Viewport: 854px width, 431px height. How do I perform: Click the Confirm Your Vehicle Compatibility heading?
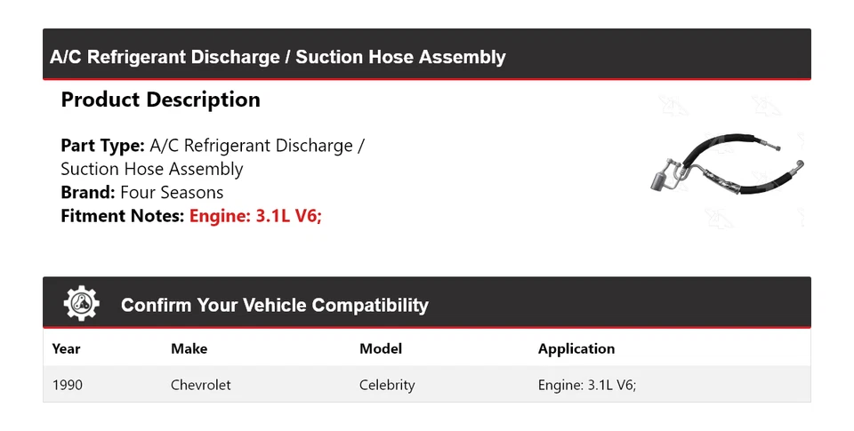coord(274,306)
